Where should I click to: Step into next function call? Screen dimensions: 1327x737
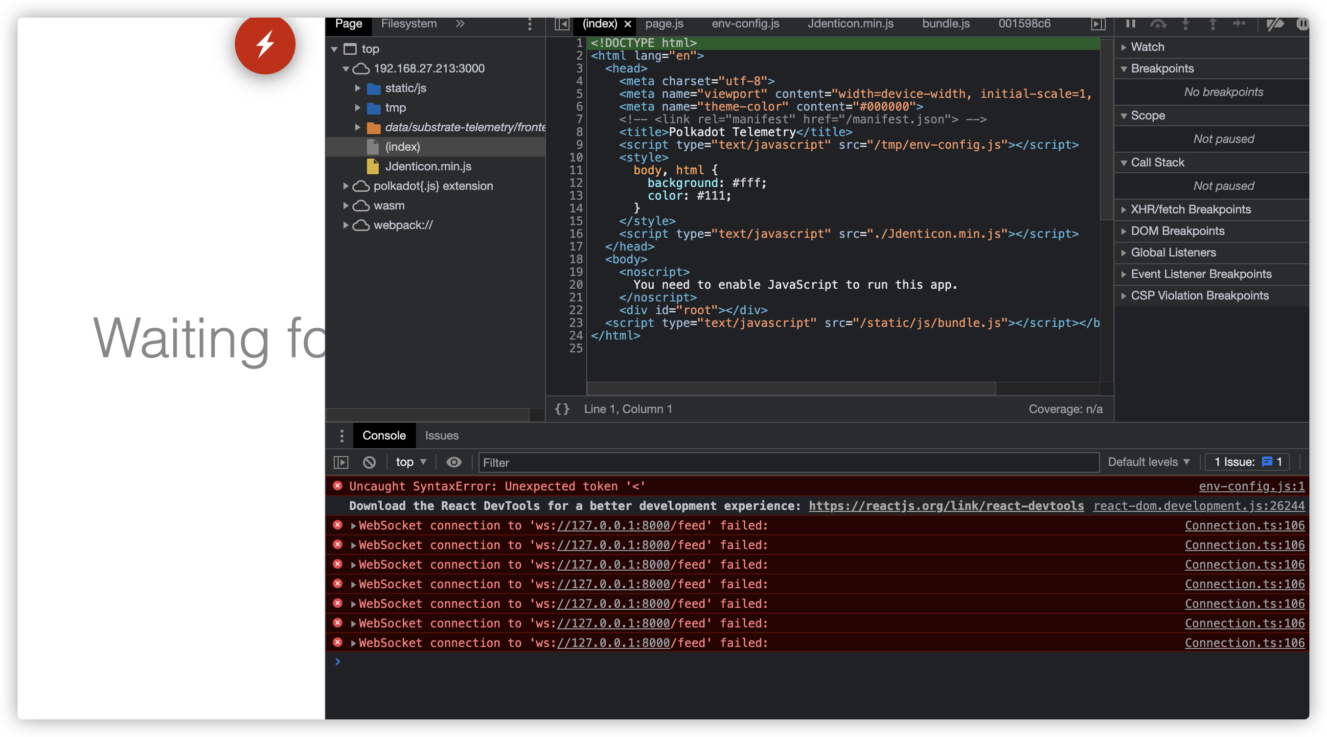pyautogui.click(x=1186, y=23)
